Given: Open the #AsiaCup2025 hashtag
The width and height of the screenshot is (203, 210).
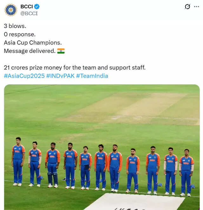Looking at the screenshot, I should coord(24,76).
